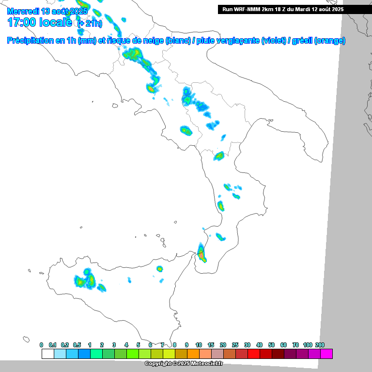Click the white 0 mm legend swatch

pyautogui.click(x=47, y=354)
